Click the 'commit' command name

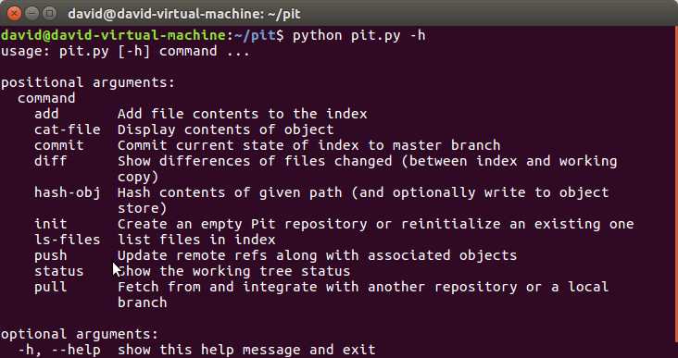[58, 145]
